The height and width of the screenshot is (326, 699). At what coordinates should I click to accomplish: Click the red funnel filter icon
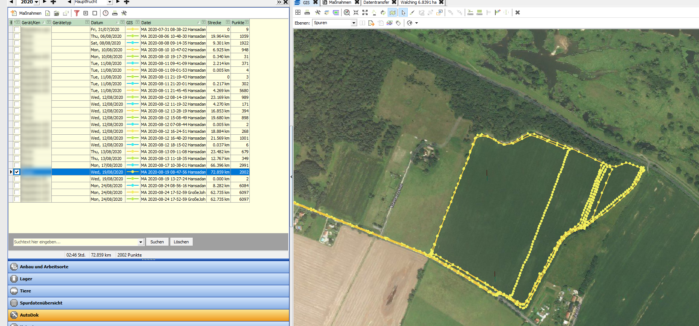pos(77,13)
